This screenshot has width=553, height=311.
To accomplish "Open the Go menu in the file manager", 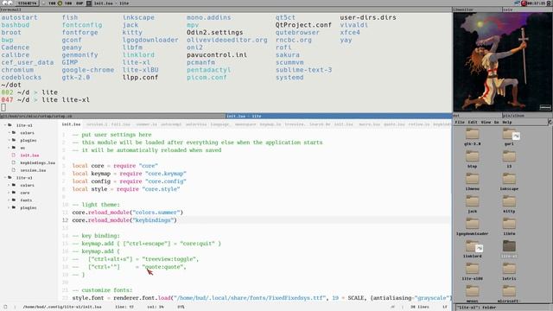I will [x=496, y=122].
